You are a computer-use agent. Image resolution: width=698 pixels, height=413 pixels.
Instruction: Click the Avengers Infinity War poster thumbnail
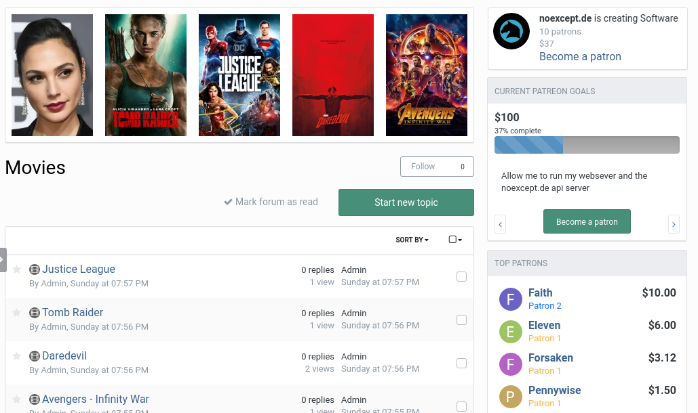click(x=427, y=75)
